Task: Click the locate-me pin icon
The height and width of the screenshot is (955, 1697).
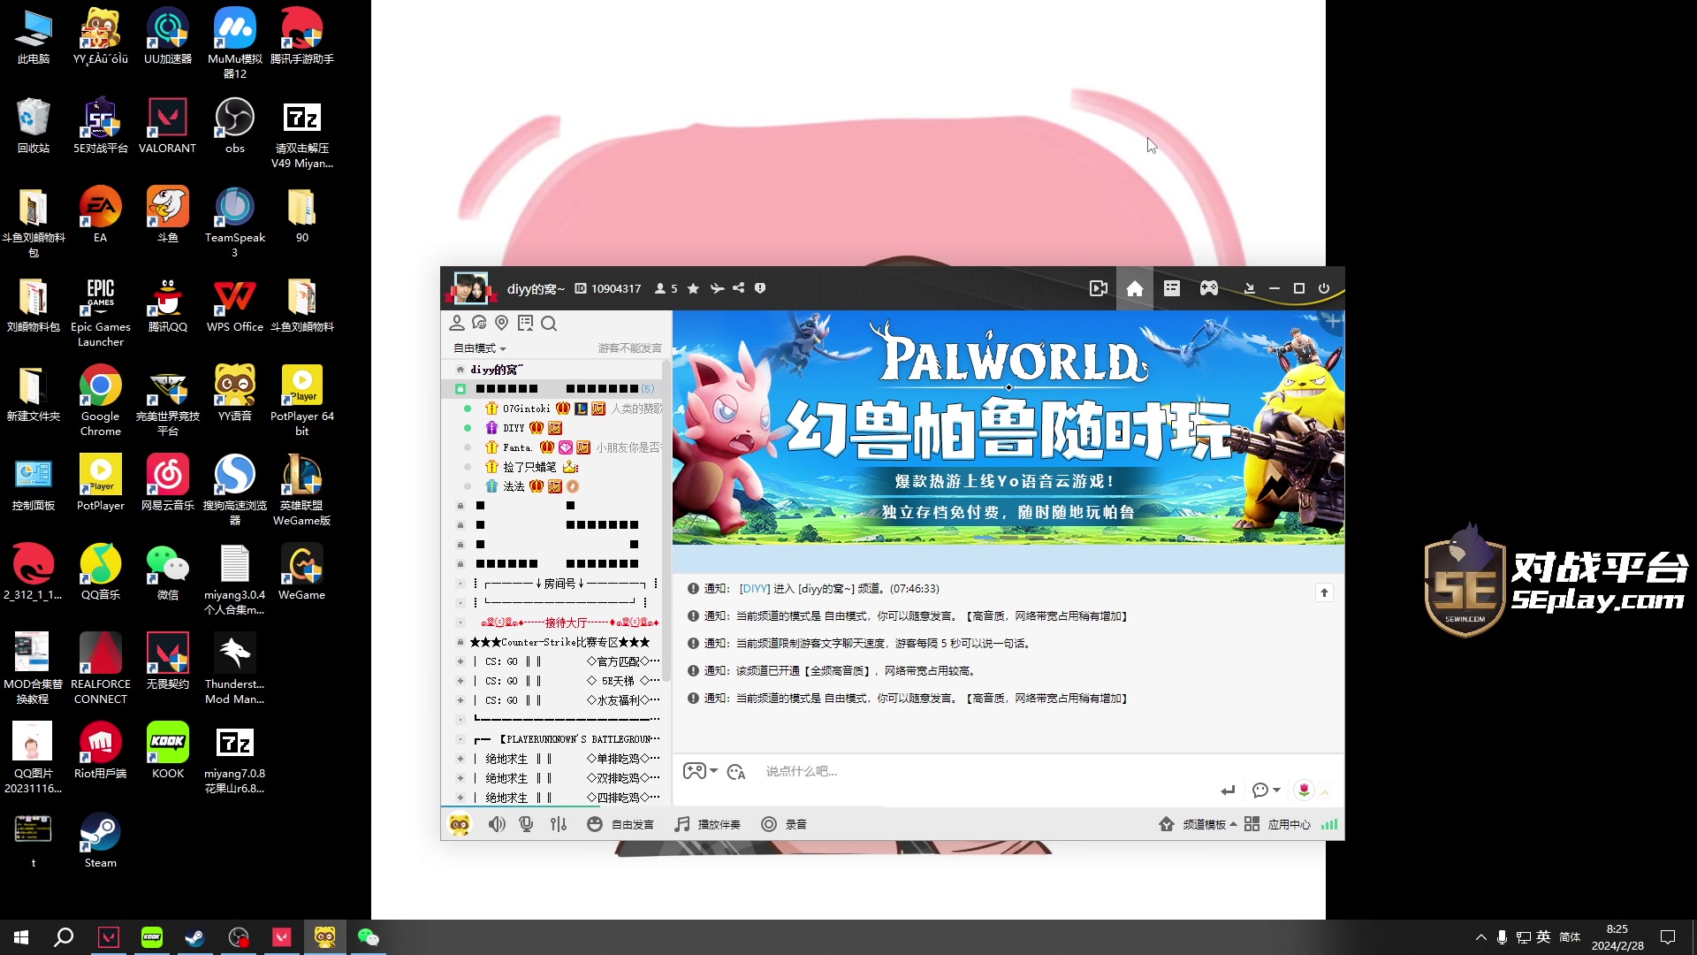Action: pyautogui.click(x=502, y=324)
